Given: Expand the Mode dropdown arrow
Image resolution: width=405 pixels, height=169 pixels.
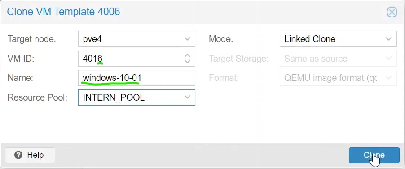Looking at the screenshot, I should 388,39.
